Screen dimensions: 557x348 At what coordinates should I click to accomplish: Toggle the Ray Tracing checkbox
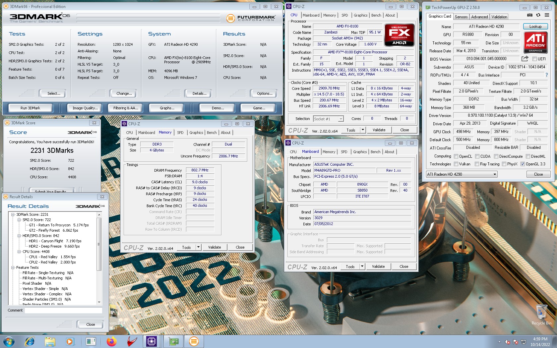[477, 164]
